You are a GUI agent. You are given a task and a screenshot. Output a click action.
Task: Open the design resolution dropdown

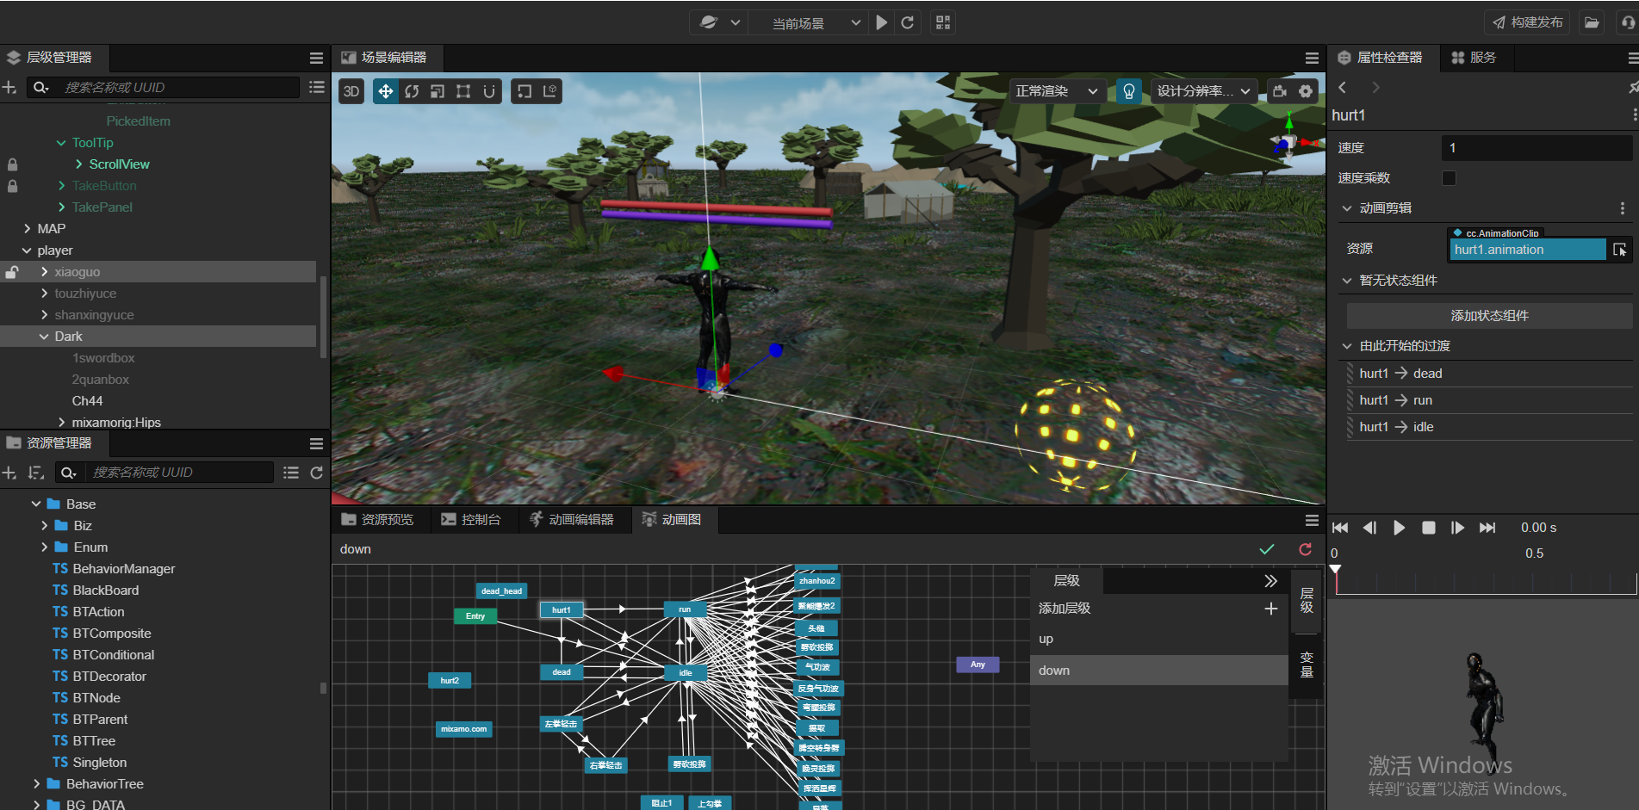pos(1203,91)
